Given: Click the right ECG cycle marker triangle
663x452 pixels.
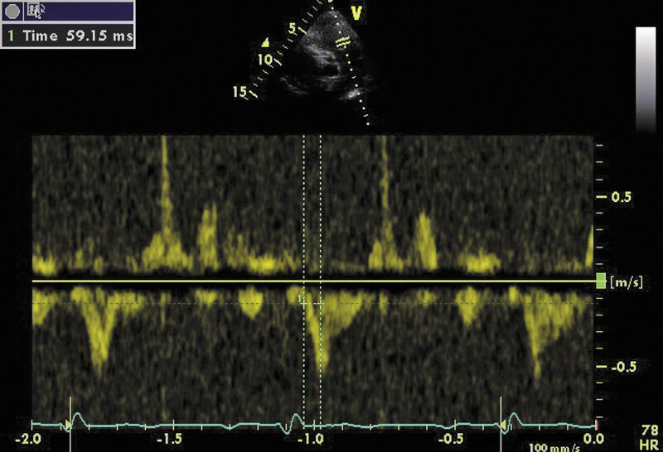Looking at the screenshot, I should (x=503, y=425).
